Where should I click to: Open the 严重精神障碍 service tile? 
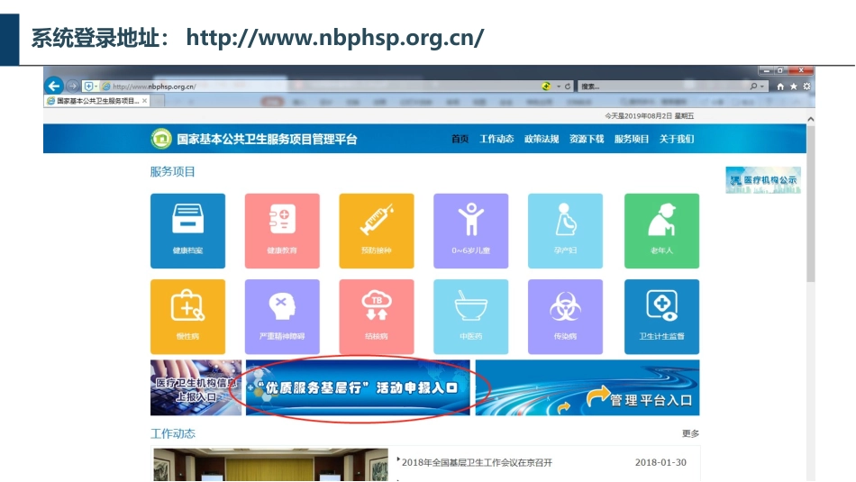(x=282, y=316)
